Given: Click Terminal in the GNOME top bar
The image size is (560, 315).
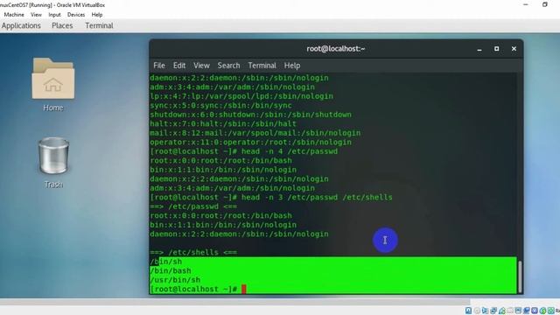Looking at the screenshot, I should [99, 25].
